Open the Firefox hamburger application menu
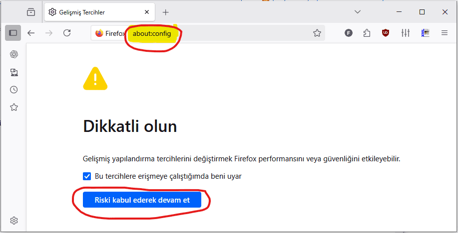This screenshot has width=458, height=233. coord(445,33)
